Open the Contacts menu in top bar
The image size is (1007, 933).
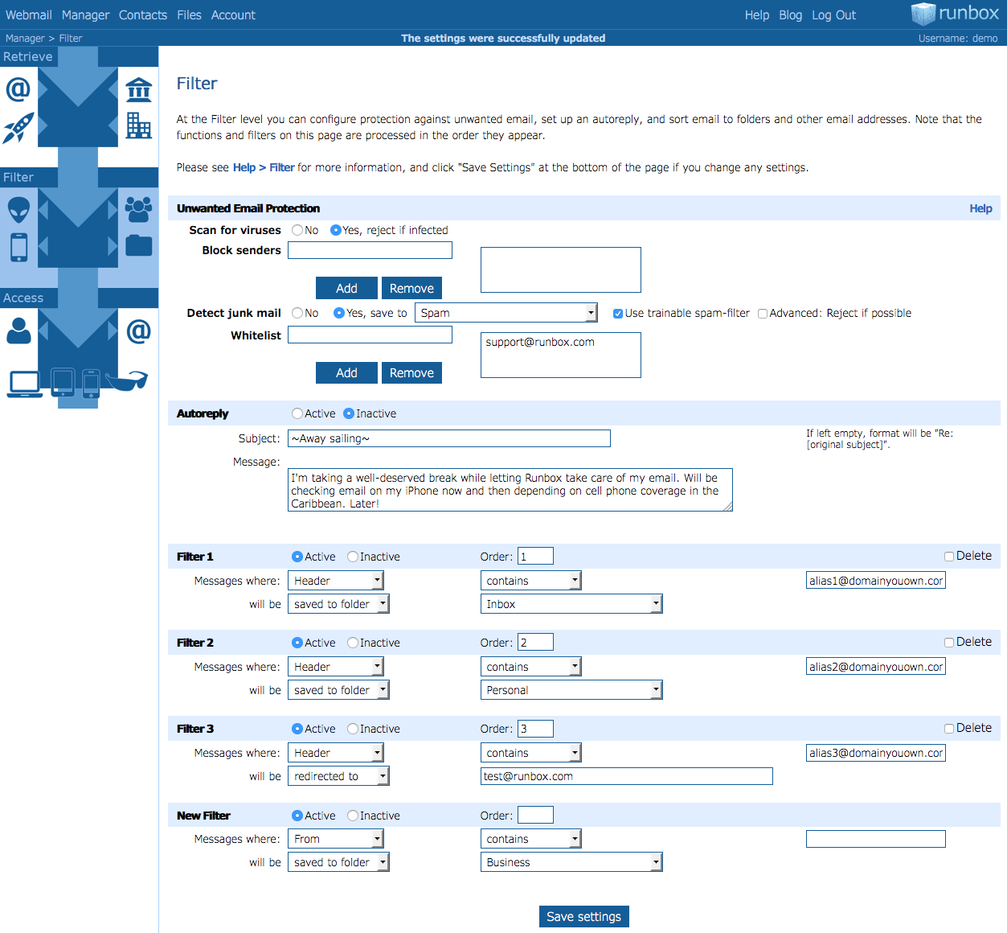click(143, 15)
